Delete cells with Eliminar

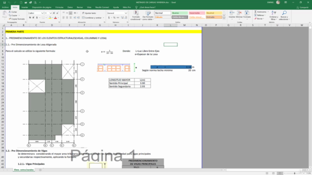[x=239, y=15]
